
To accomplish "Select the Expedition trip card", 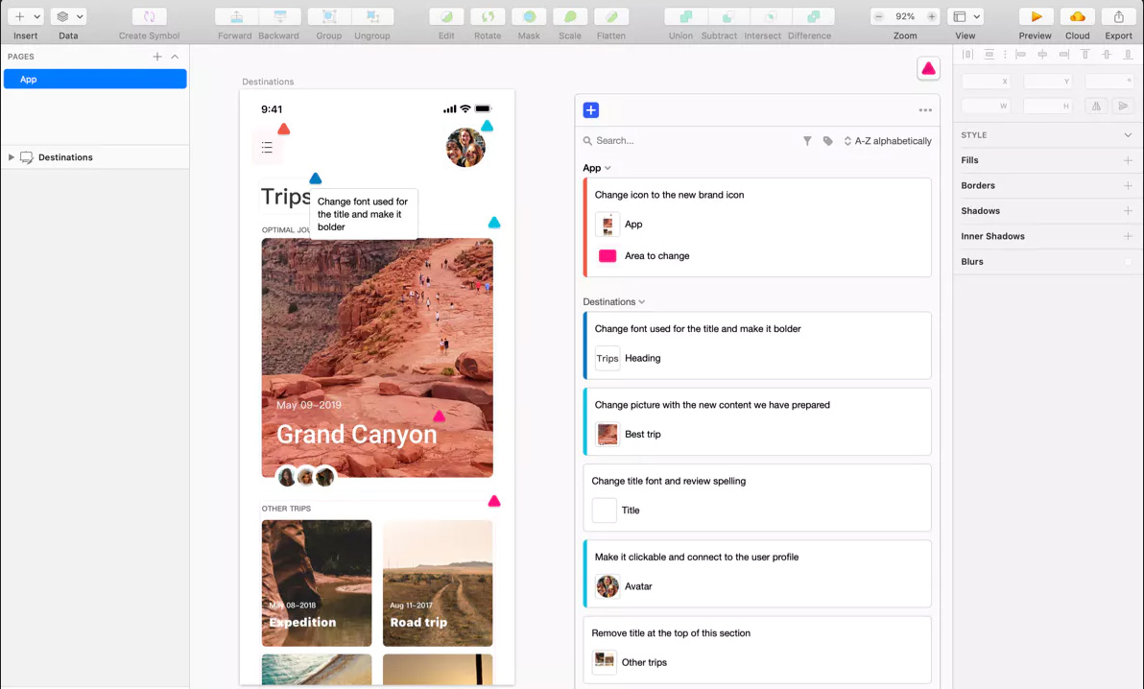I will pyautogui.click(x=317, y=583).
